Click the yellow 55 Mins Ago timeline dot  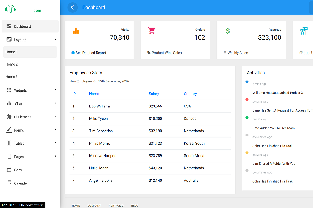coord(247,153)
